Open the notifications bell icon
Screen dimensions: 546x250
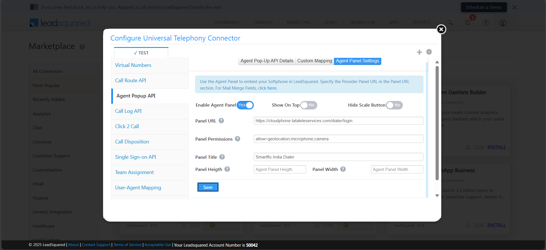point(467,22)
